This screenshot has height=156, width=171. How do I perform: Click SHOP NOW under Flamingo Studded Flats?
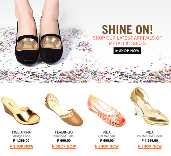click(64, 146)
